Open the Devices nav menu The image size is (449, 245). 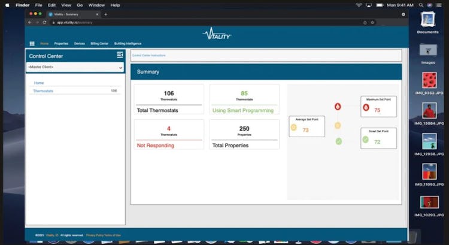point(79,44)
